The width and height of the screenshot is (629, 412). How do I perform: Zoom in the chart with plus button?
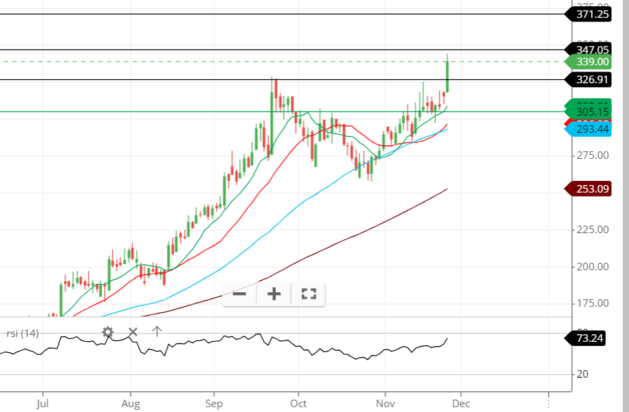(x=274, y=294)
